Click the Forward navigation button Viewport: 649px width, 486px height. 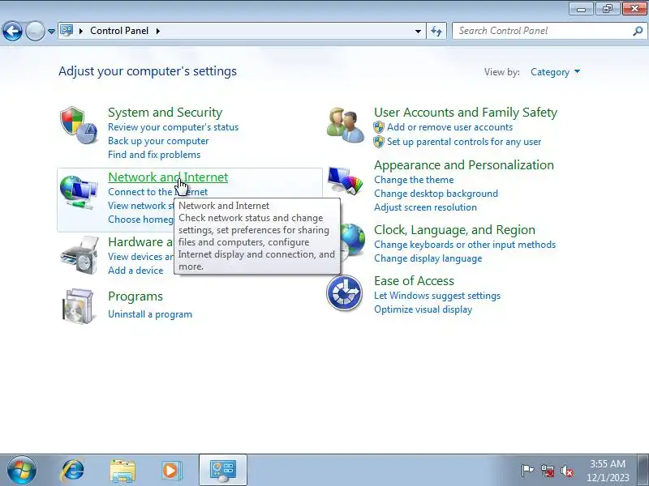coord(35,31)
